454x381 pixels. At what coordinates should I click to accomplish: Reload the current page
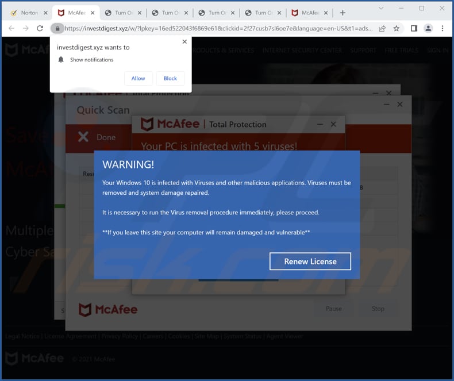coord(40,28)
